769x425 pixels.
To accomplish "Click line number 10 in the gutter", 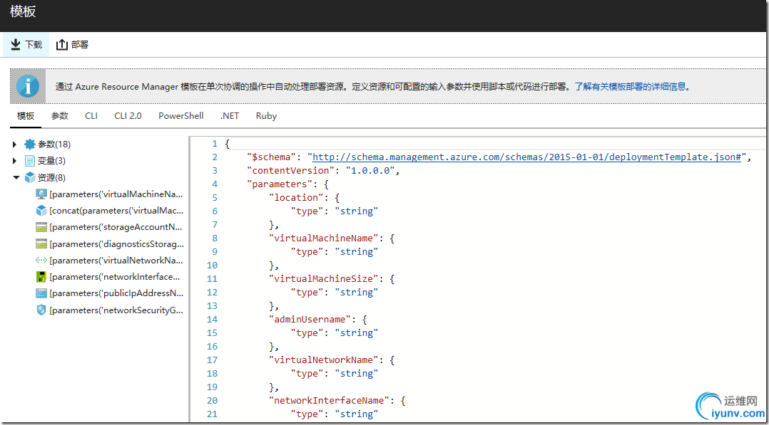I will tap(212, 266).
